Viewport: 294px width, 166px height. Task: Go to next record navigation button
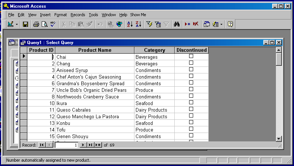click(x=83, y=145)
